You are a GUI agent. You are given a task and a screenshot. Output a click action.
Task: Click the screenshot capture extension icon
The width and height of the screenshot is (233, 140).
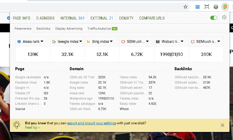pos(207,7)
